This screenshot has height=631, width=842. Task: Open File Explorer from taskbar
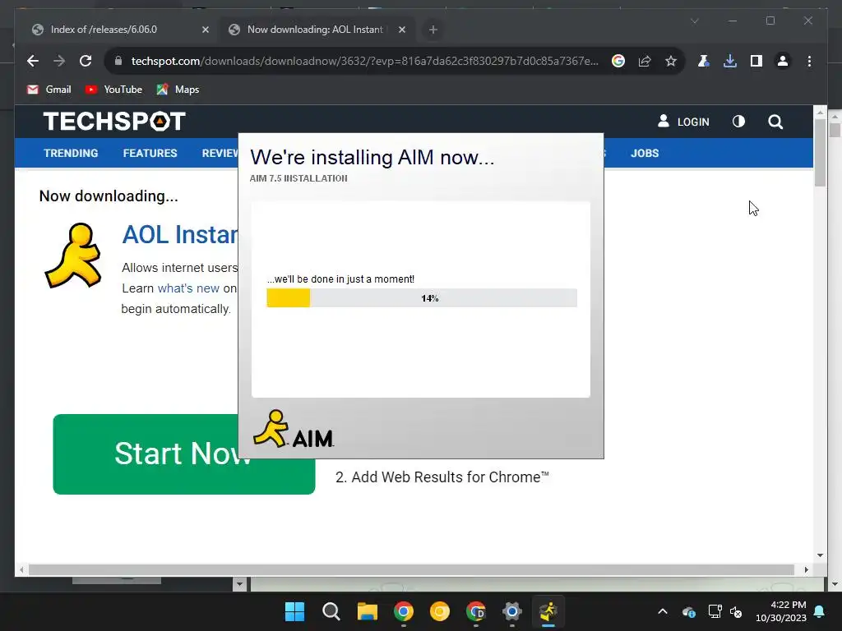pos(368,611)
